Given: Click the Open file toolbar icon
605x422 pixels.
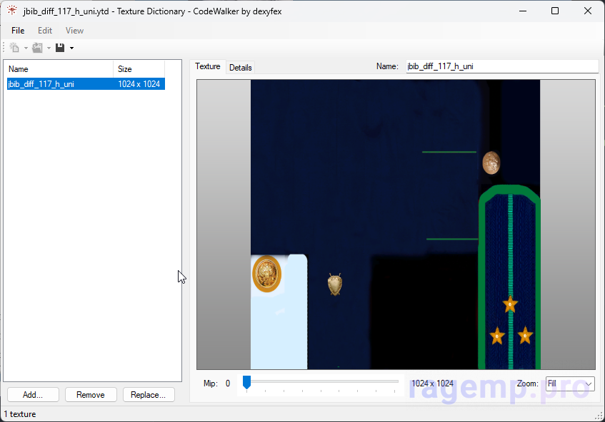Looking at the screenshot, I should tap(37, 48).
